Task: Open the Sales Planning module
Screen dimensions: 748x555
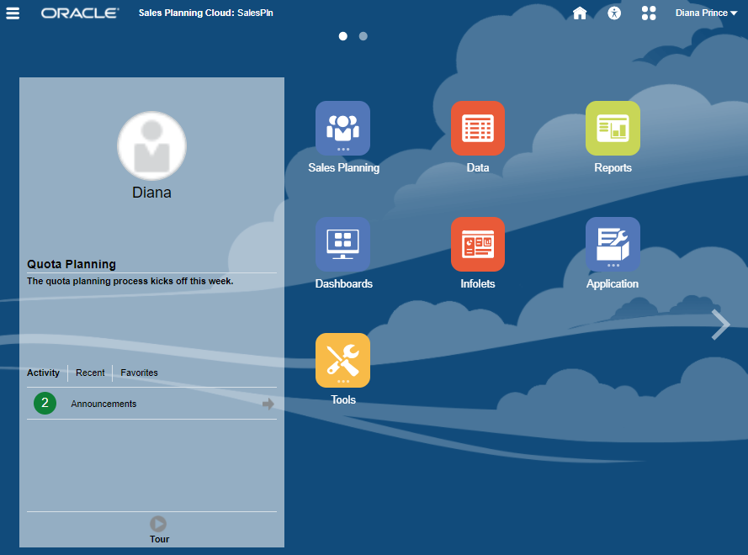Action: point(342,129)
